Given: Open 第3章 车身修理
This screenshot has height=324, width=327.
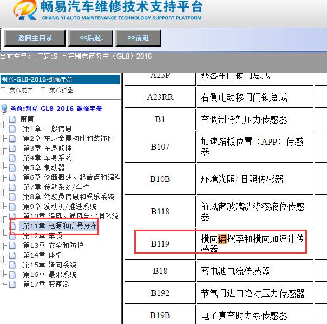Looking at the screenshot, I should [47, 148].
